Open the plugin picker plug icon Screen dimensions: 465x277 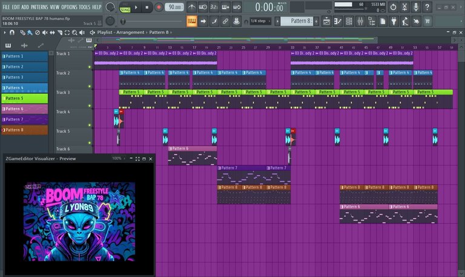(x=394, y=21)
